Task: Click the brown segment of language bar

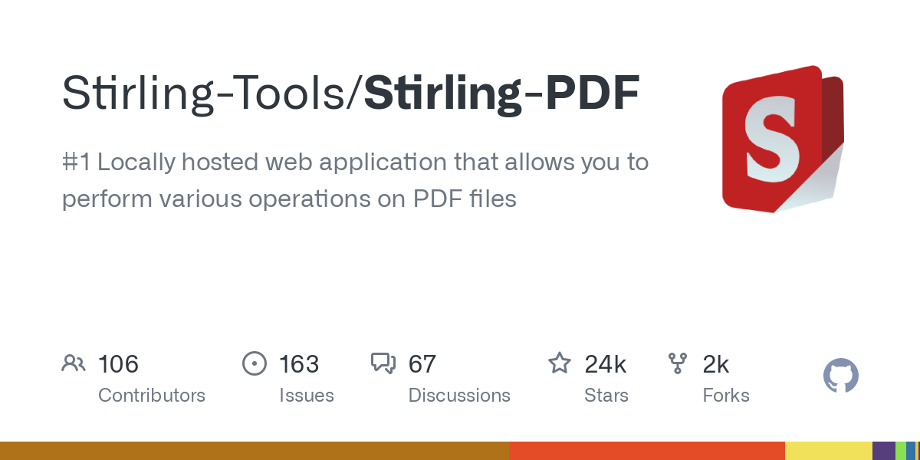Action: coord(253,451)
